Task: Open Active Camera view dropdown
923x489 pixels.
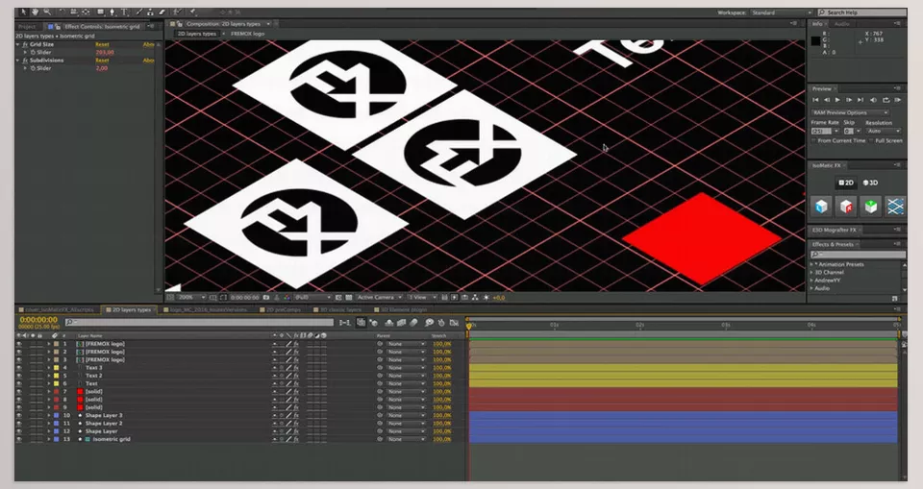Action: point(380,298)
